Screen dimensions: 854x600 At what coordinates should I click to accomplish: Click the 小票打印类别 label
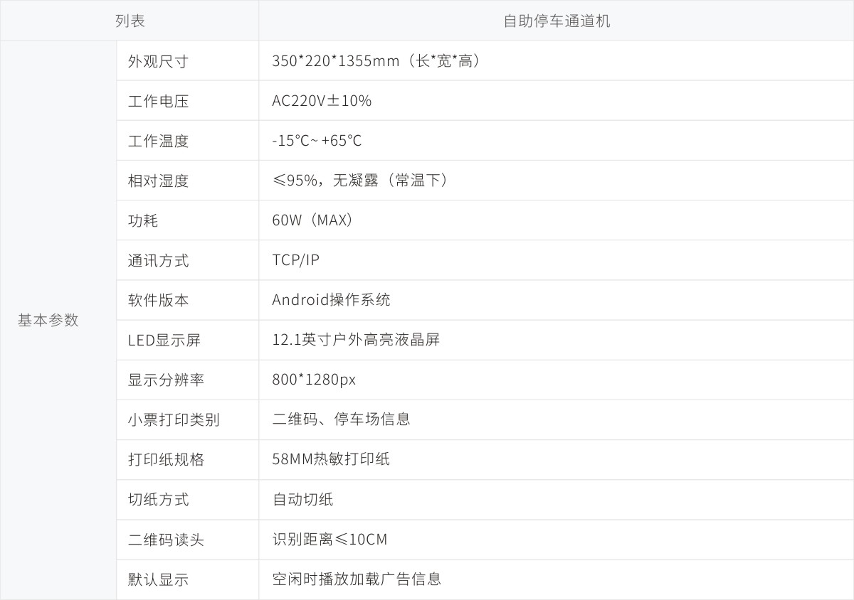174,419
